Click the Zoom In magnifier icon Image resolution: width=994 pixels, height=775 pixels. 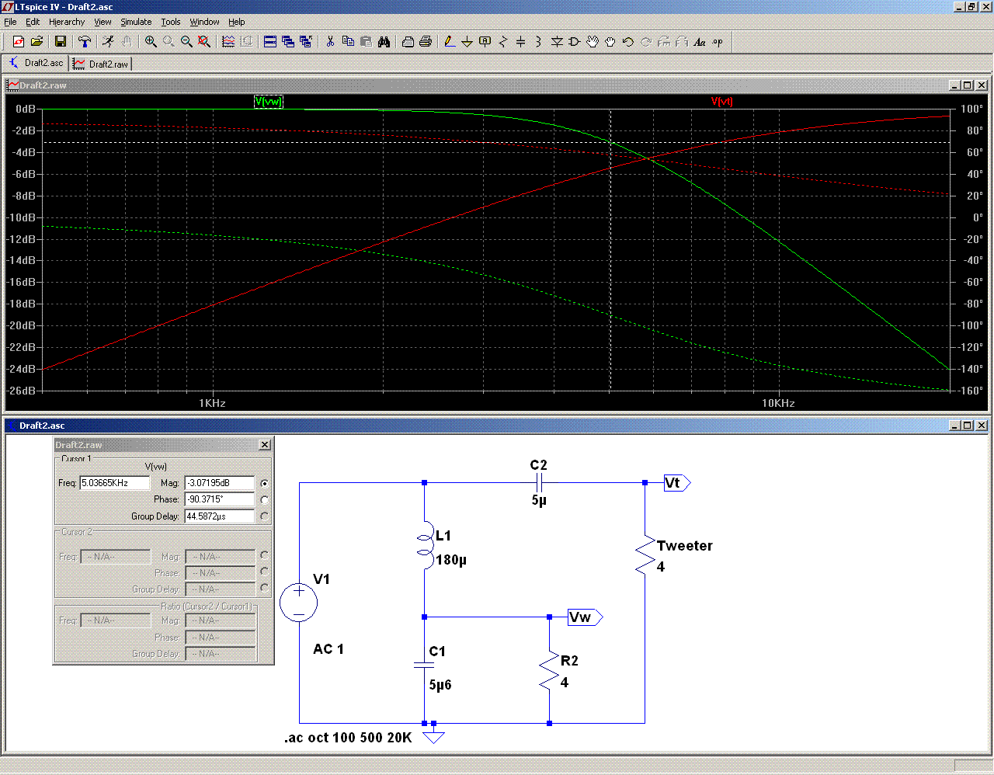tap(151, 42)
